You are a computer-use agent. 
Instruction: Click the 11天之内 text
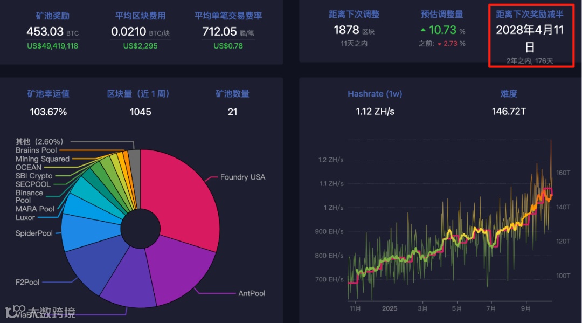[x=354, y=44]
